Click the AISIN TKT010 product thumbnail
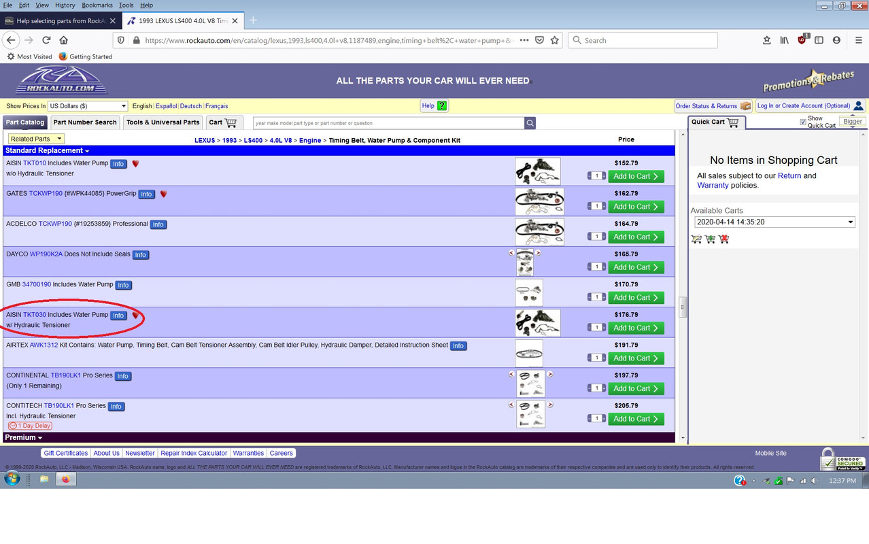The image size is (869, 544). point(537,171)
